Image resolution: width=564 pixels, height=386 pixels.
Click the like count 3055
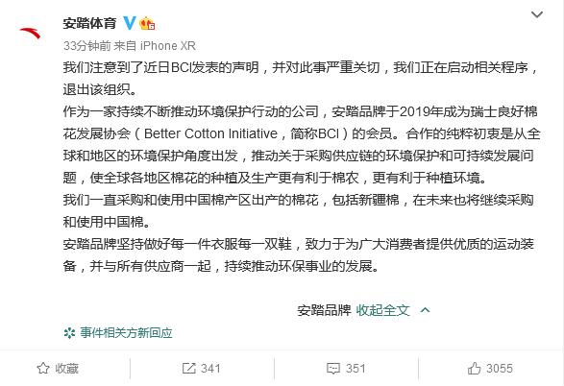[500, 369]
